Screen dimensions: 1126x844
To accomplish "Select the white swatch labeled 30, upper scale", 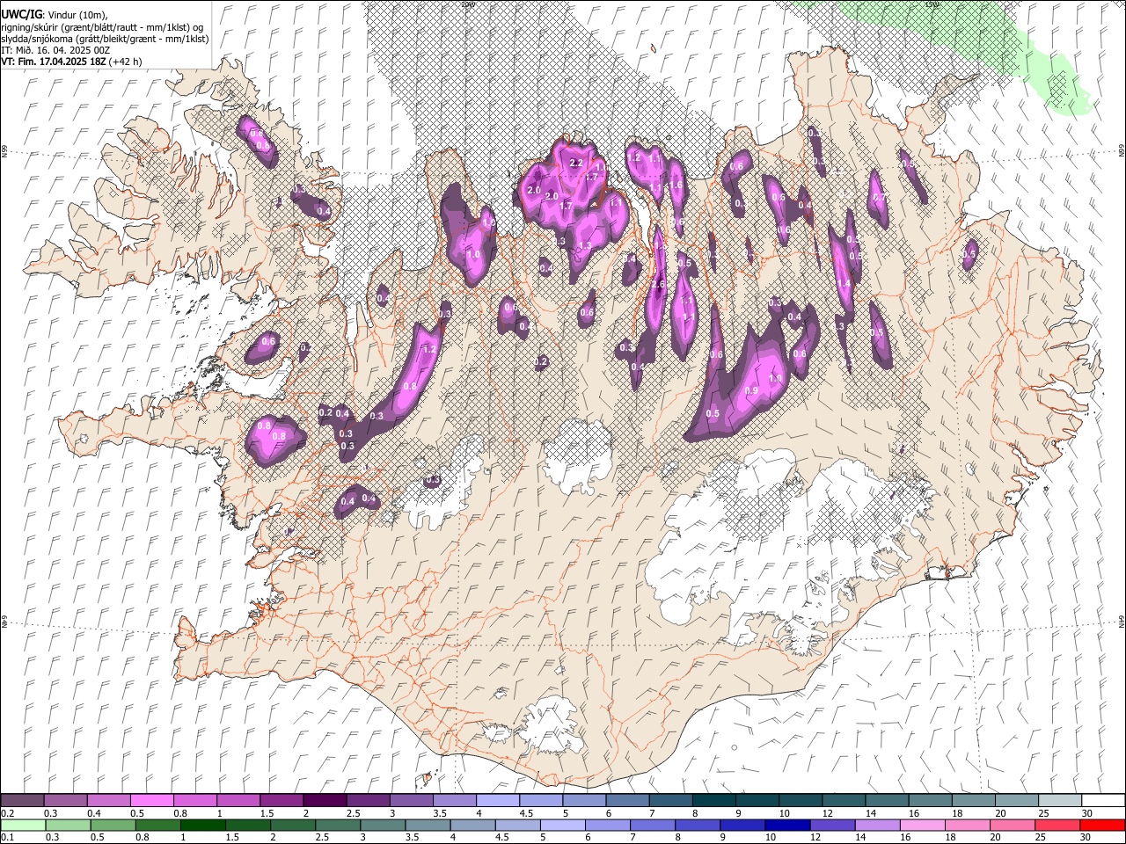I will point(1103,801).
